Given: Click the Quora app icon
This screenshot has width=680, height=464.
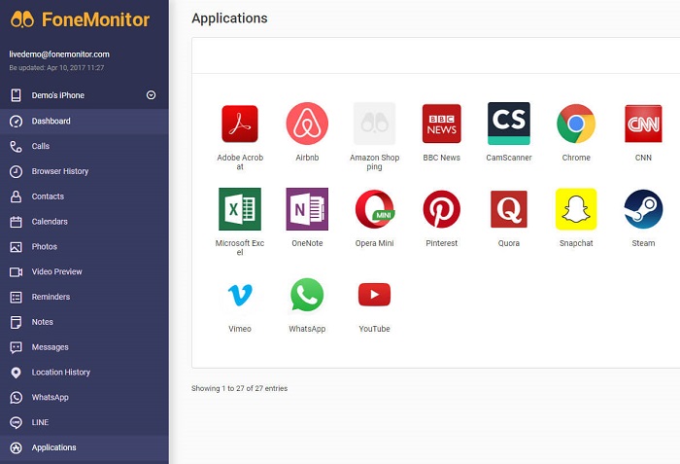Looking at the screenshot, I should coord(509,209).
